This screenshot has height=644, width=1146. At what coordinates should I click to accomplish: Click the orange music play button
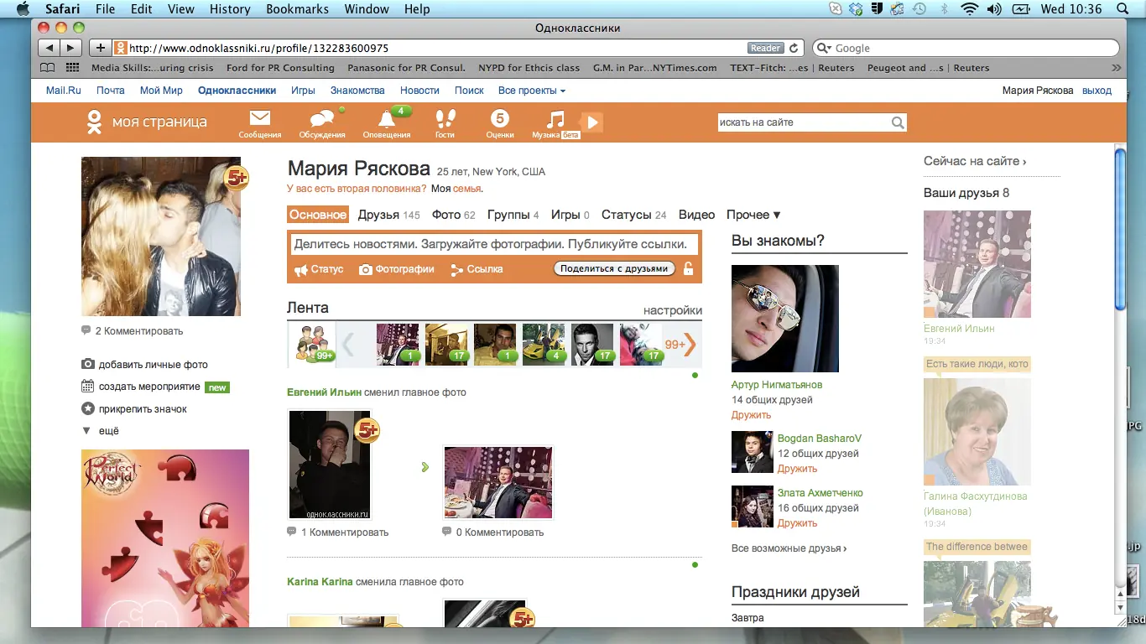click(x=592, y=122)
